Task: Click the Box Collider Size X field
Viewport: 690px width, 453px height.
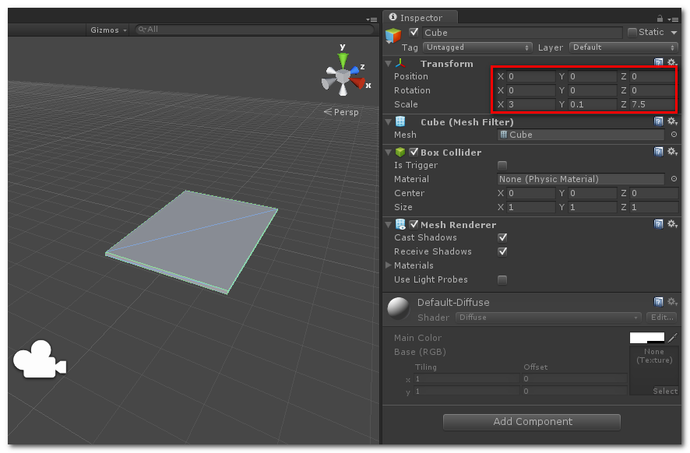Action: click(x=530, y=207)
